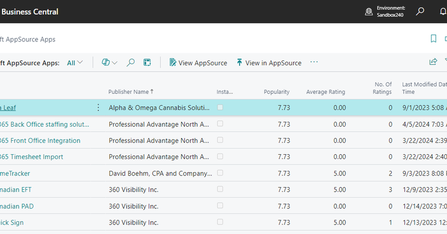Select 360 Visibility Inc. in Canadian EFT row
447x234 pixels.
coord(134,189)
